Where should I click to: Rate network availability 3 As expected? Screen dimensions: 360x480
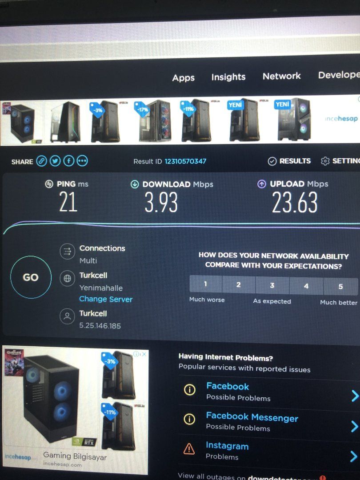coord(272,285)
